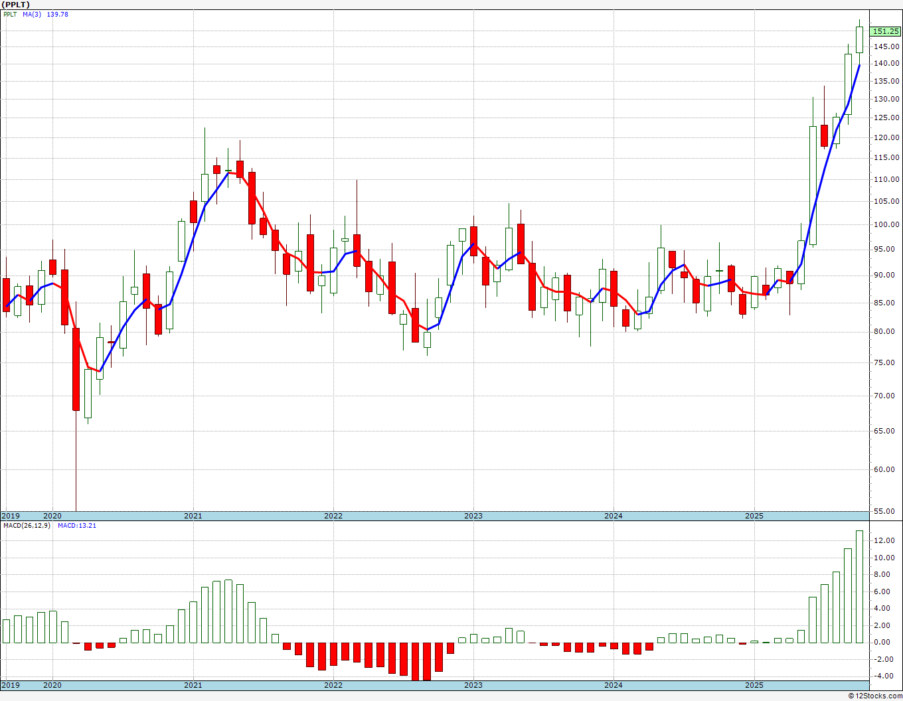Viewport: 903px width, 701px height.
Task: Select the MACD(26,12,9) indicator label
Action: click(27, 525)
